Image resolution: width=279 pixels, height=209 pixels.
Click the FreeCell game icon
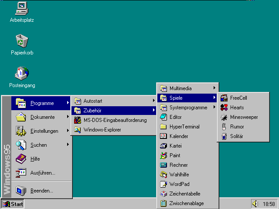click(x=224, y=98)
